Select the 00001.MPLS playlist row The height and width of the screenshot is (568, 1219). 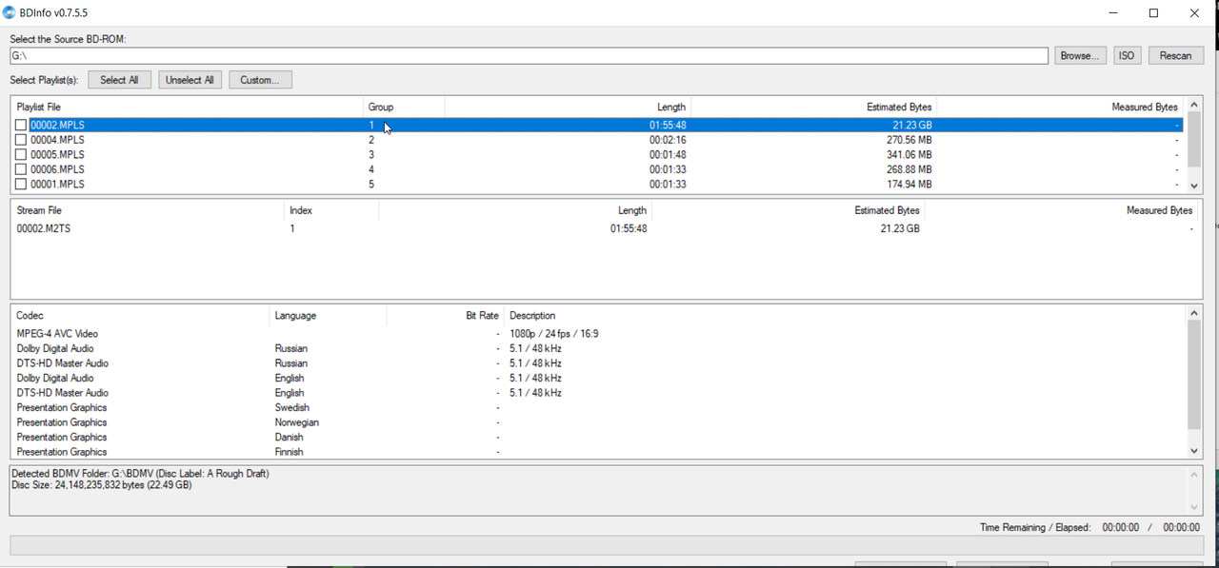pos(597,184)
